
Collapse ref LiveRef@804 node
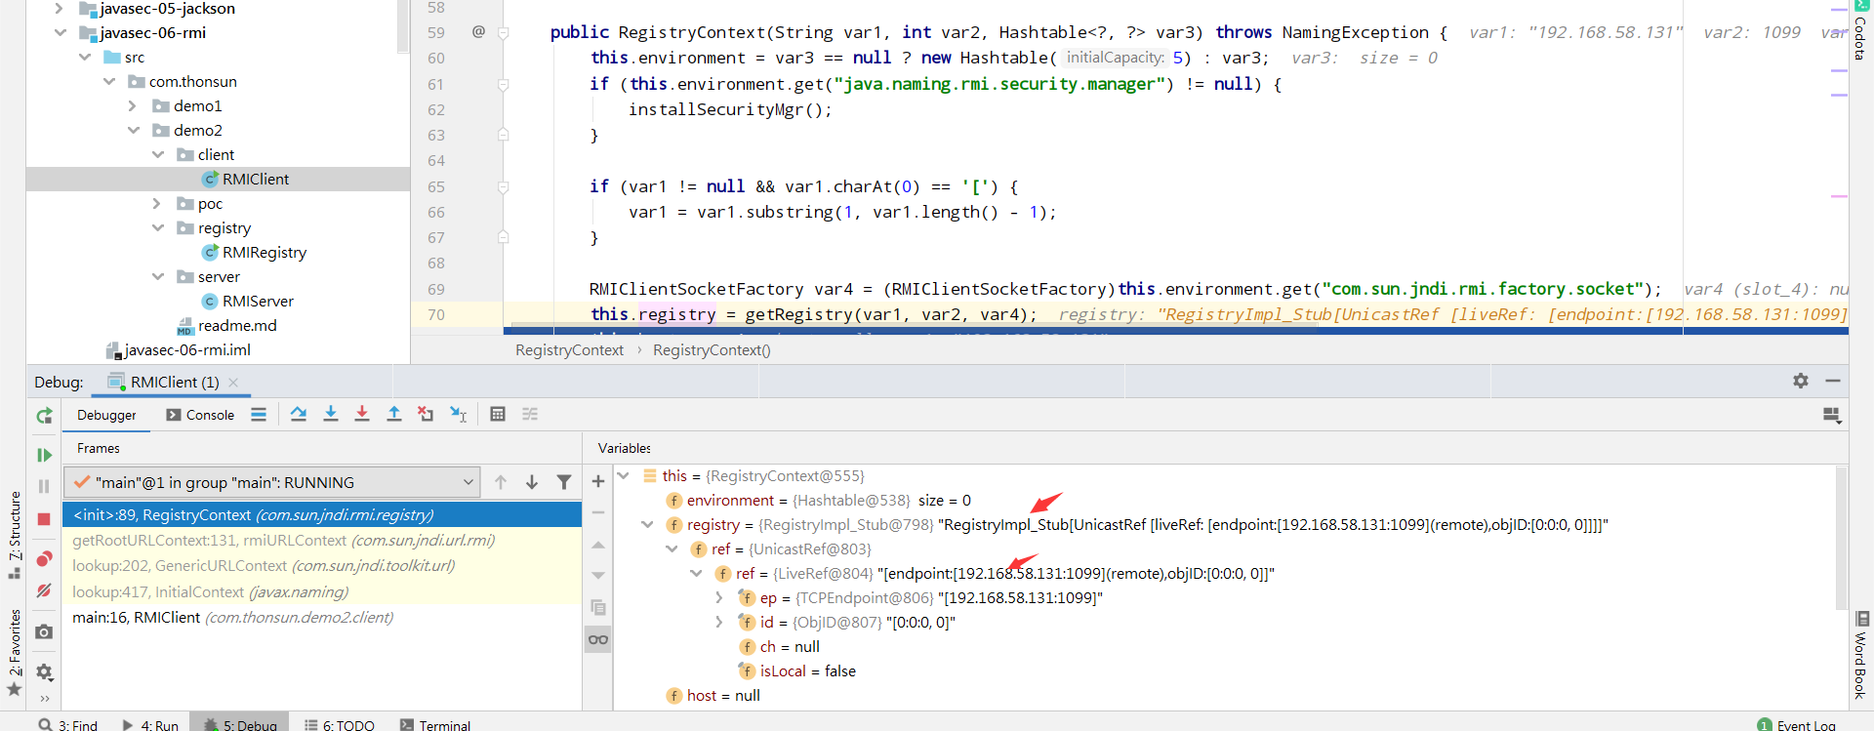[x=696, y=574]
